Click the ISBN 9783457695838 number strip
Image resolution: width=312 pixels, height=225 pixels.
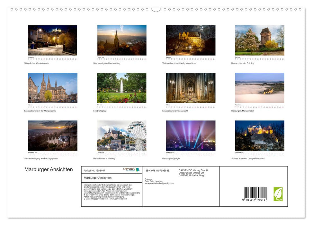pyautogui.click(x=157, y=170)
